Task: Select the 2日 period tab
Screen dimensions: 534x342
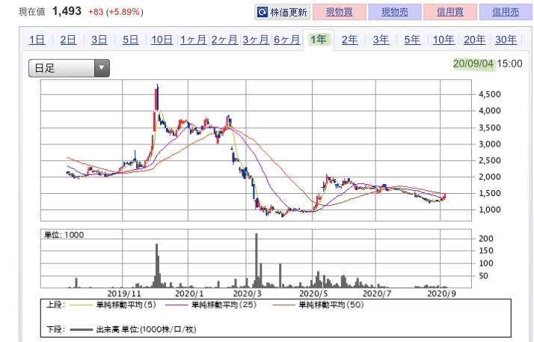Action: point(68,40)
